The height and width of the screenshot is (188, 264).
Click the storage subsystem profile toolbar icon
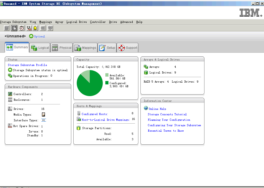tap(14, 28)
